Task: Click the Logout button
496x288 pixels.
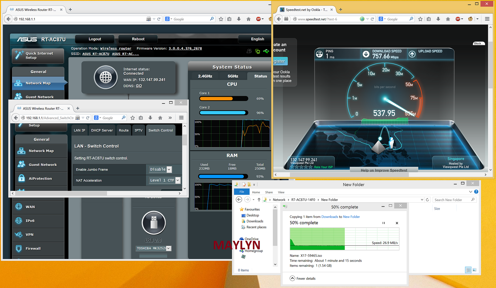Action: coord(95,39)
